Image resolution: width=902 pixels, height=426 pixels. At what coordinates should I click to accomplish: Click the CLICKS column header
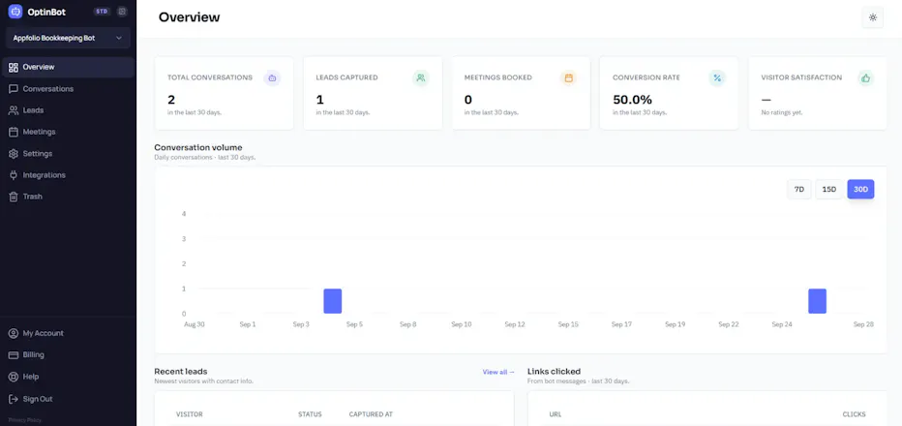(855, 414)
